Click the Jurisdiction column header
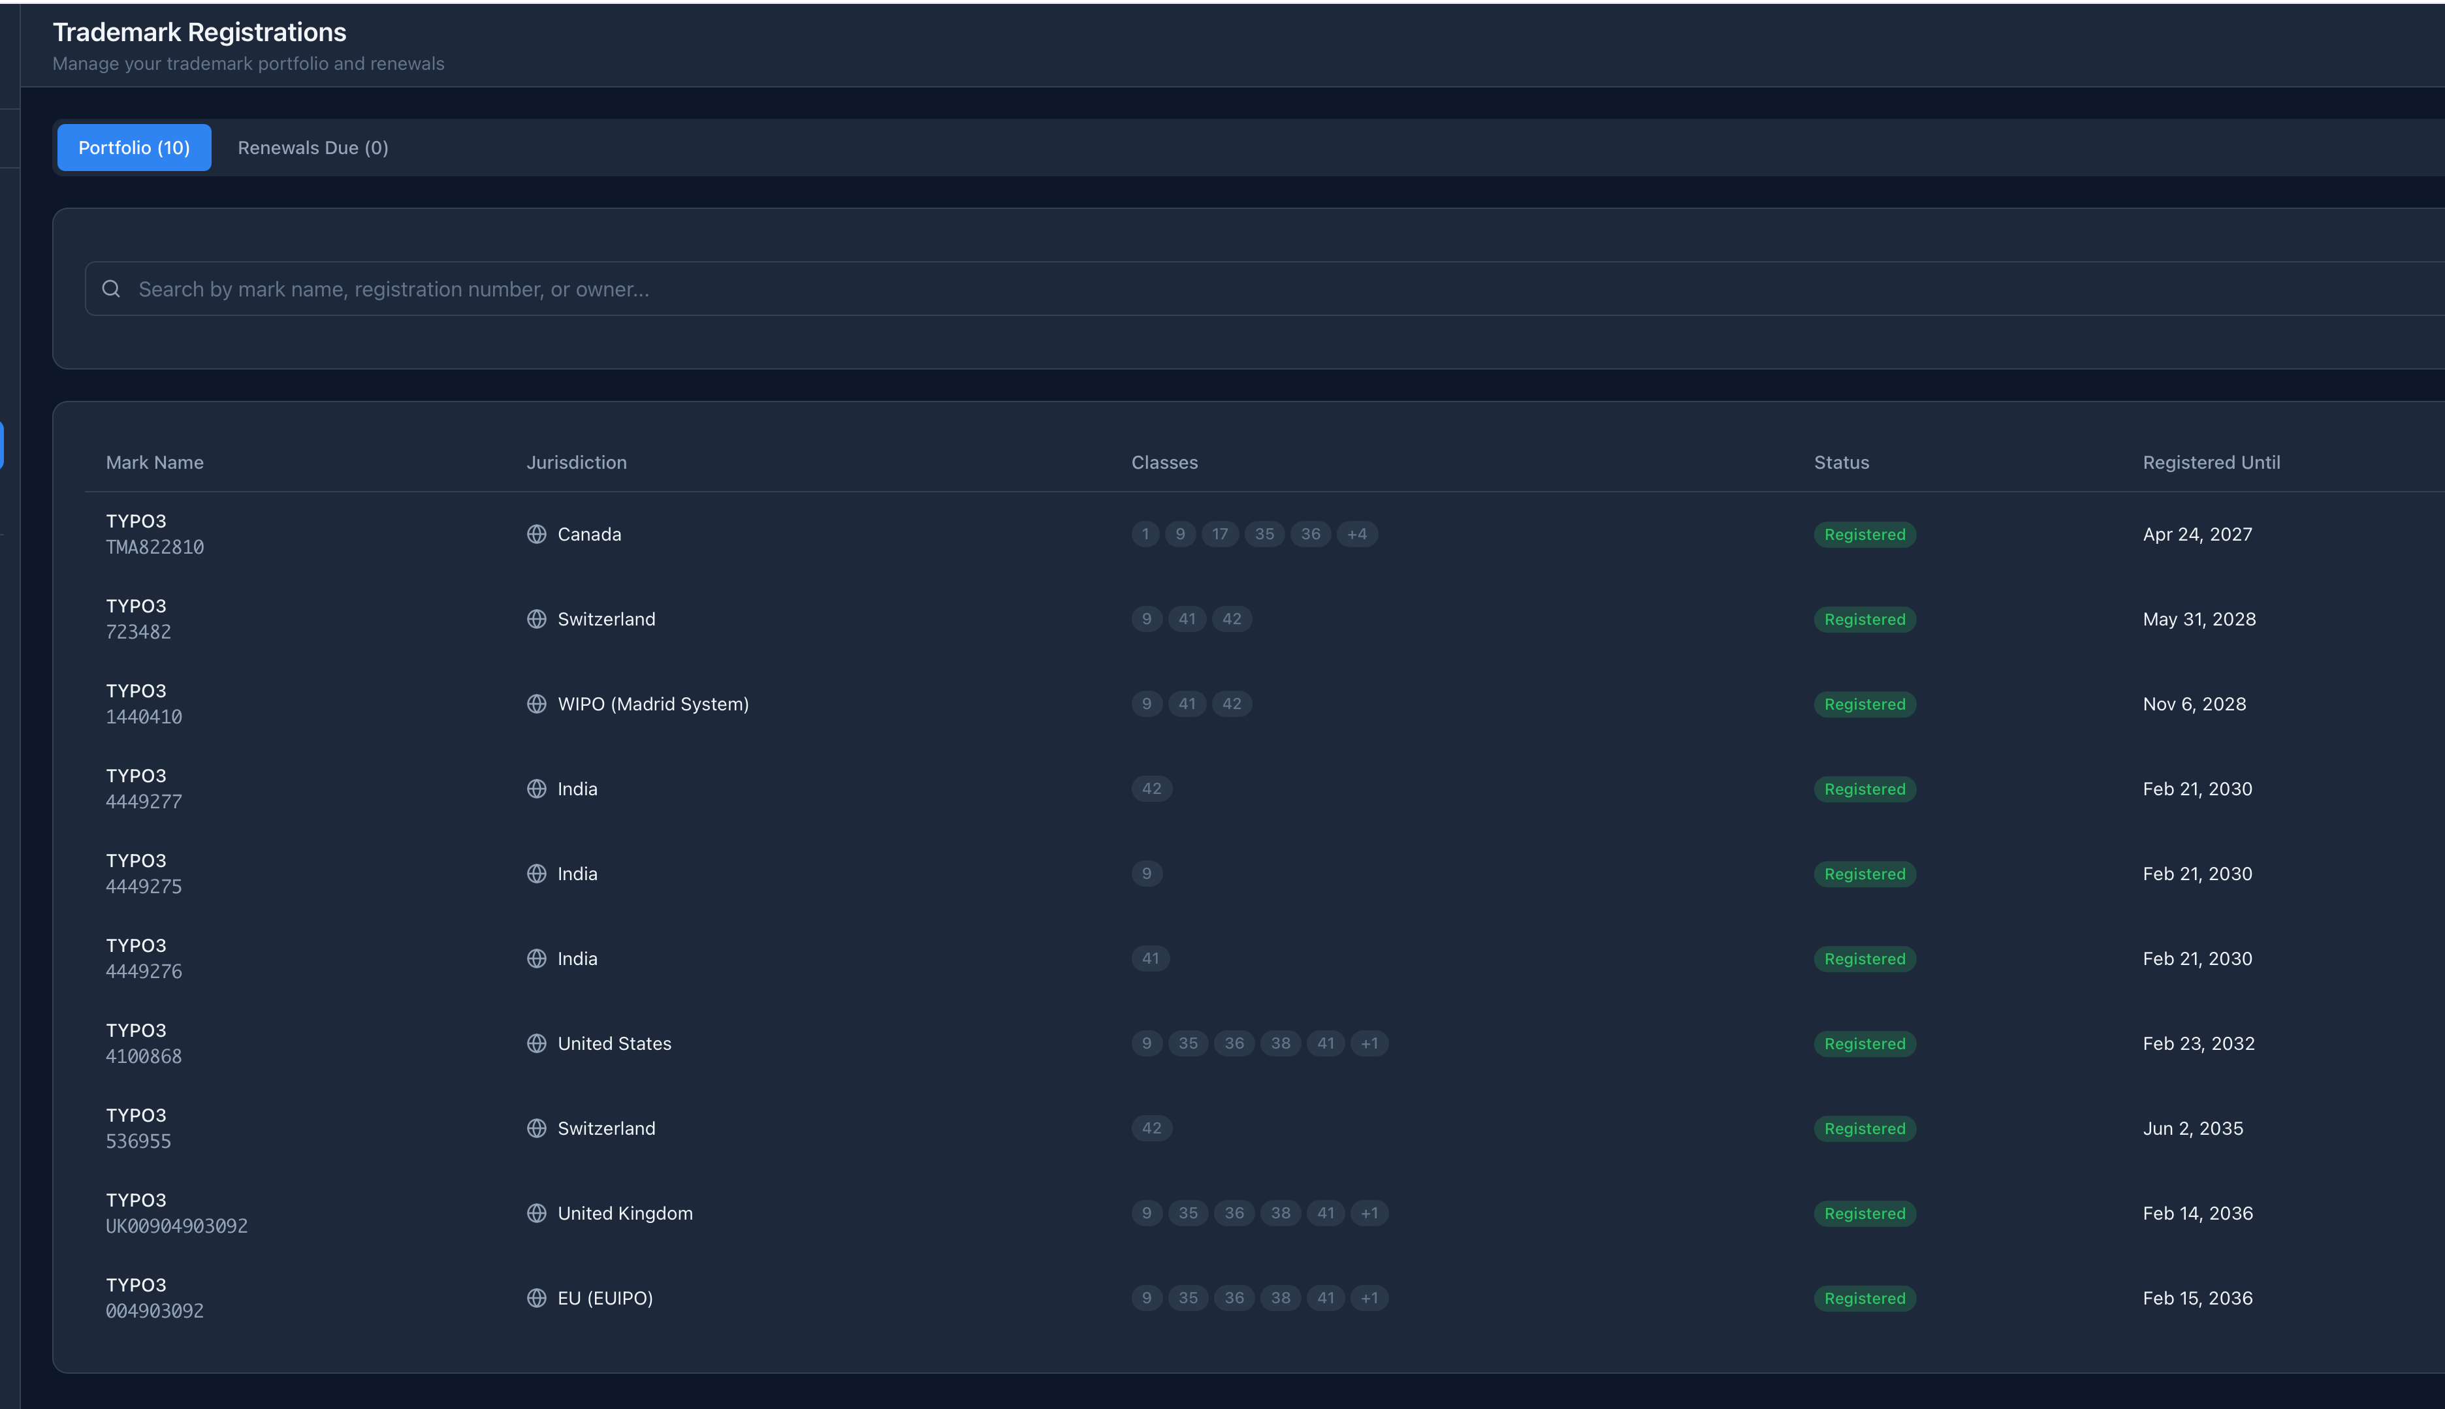Screen dimensions: 2445x1409 coord(577,462)
